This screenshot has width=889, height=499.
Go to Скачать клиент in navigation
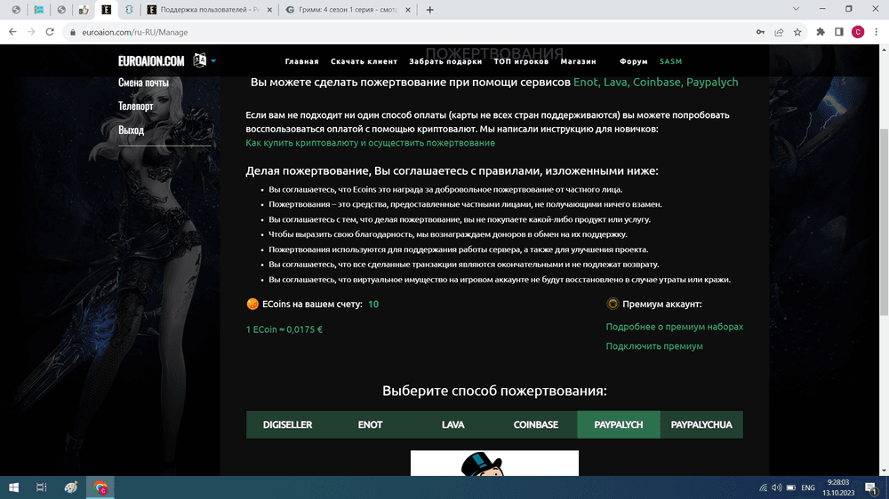point(364,62)
